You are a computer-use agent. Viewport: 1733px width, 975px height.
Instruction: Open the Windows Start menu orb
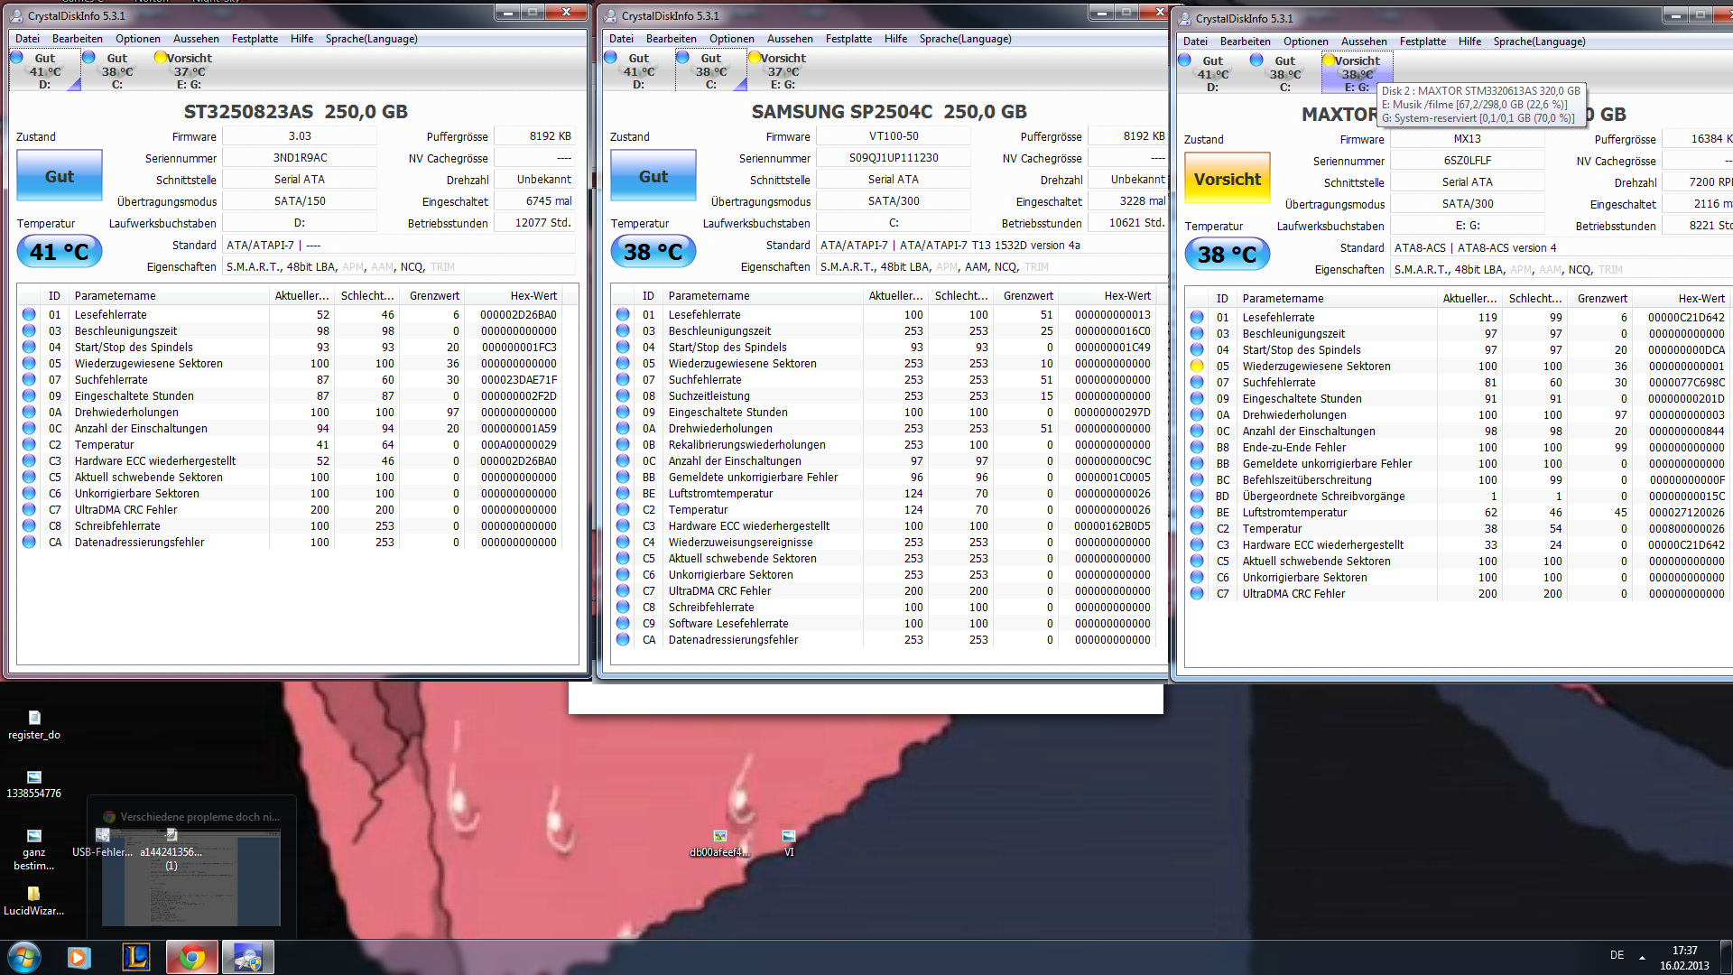coord(24,957)
